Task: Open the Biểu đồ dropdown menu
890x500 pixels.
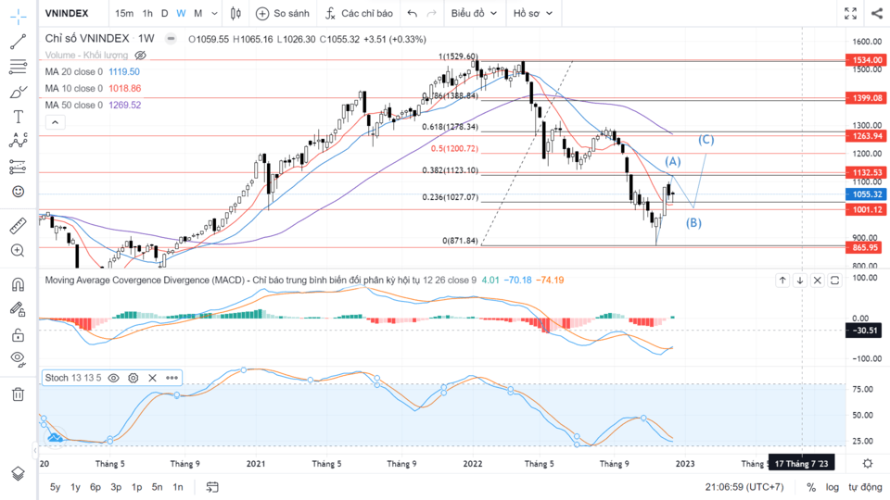Action: pyautogui.click(x=474, y=13)
